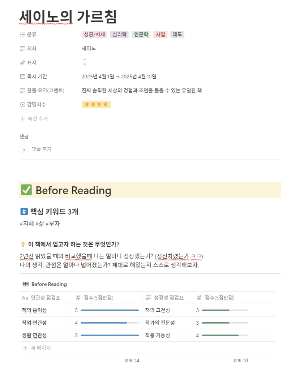
Task: Click the 표지 paperclip attachment icon
Action: (22, 62)
